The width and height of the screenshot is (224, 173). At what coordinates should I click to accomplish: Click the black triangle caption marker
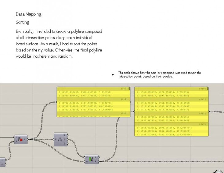113,75
